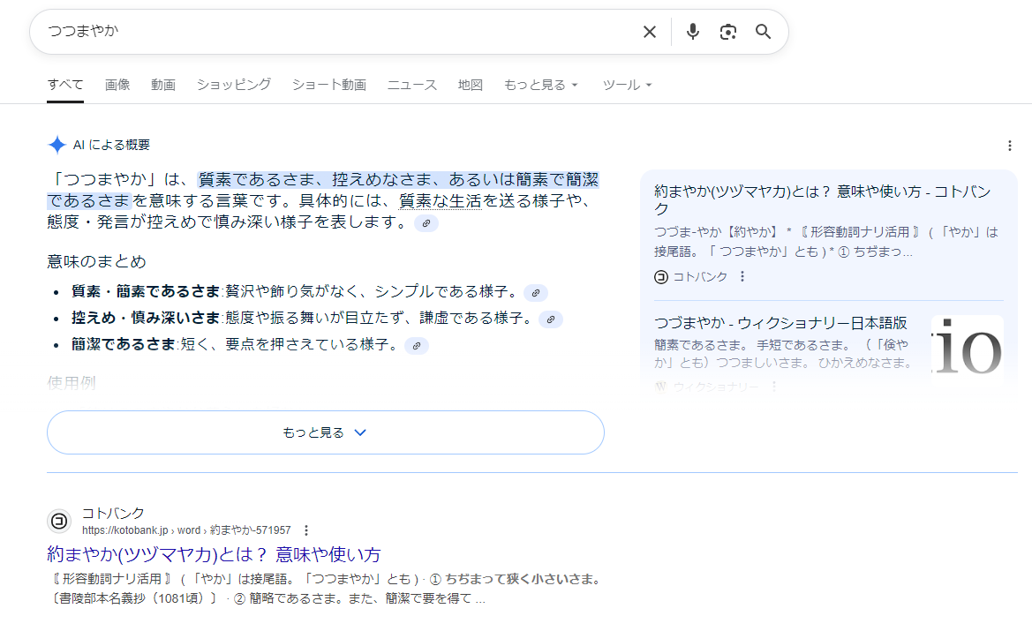
Task: Switch to the 画像 tab
Action: [117, 85]
